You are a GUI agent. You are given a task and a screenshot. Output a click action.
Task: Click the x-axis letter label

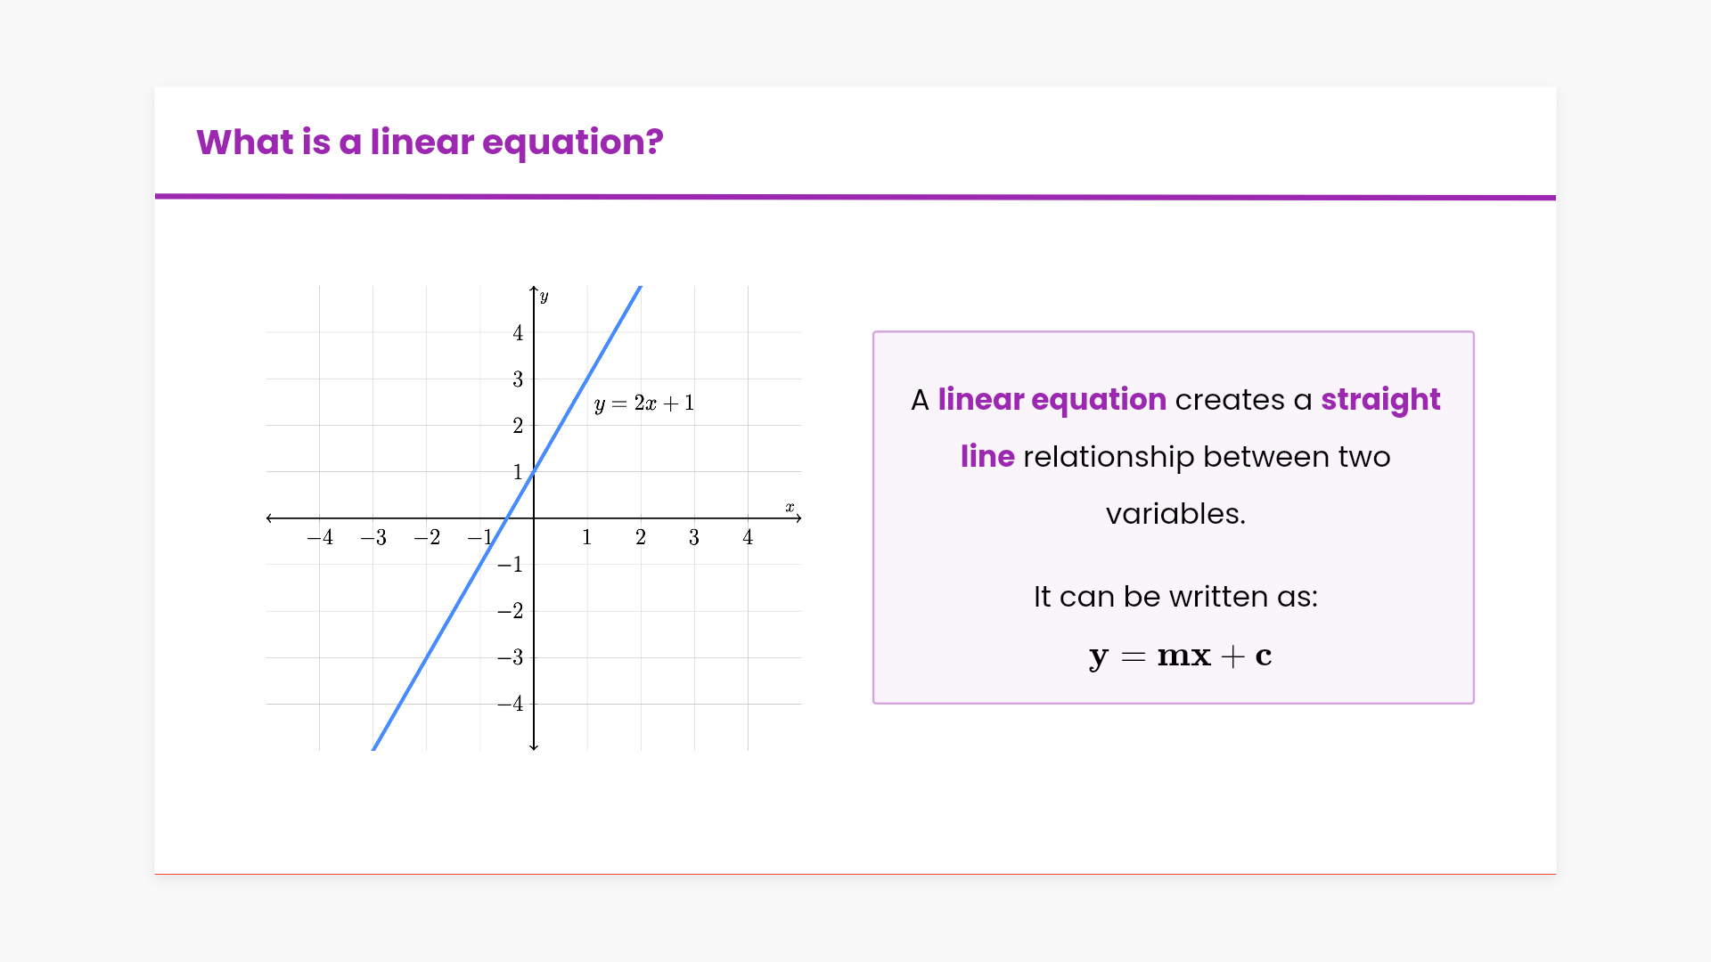(x=790, y=507)
